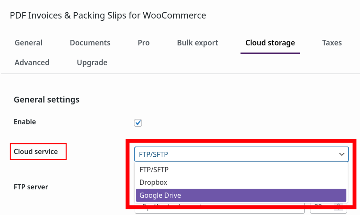This screenshot has height=215, width=360.
Task: Toggle the Enable checkbox
Action: pyautogui.click(x=138, y=123)
